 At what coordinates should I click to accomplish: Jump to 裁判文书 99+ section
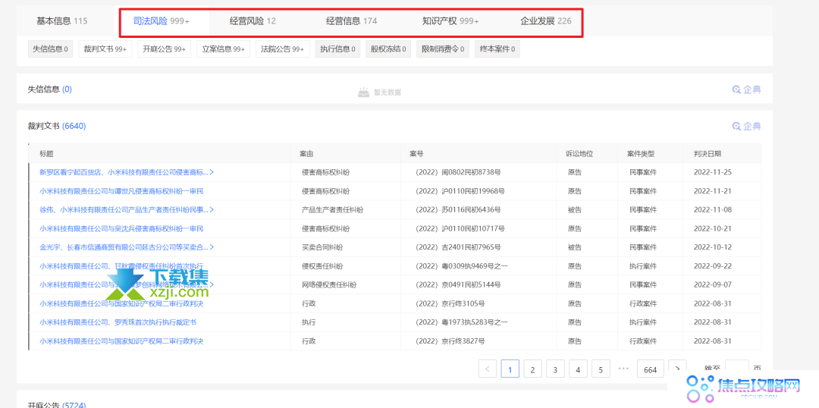pyautogui.click(x=105, y=49)
